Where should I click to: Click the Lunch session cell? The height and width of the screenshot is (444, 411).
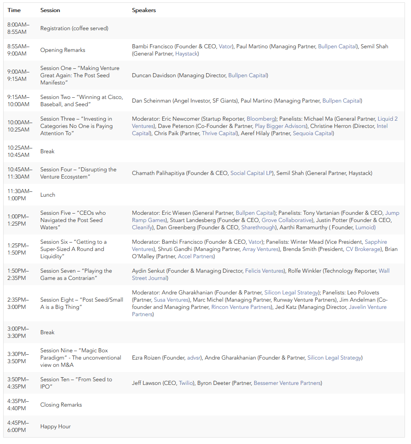click(47, 195)
